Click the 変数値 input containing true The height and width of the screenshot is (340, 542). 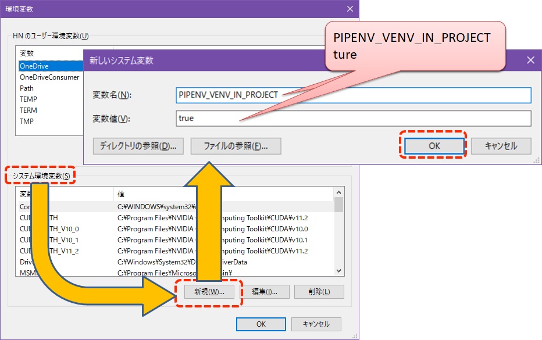pyautogui.click(x=349, y=119)
